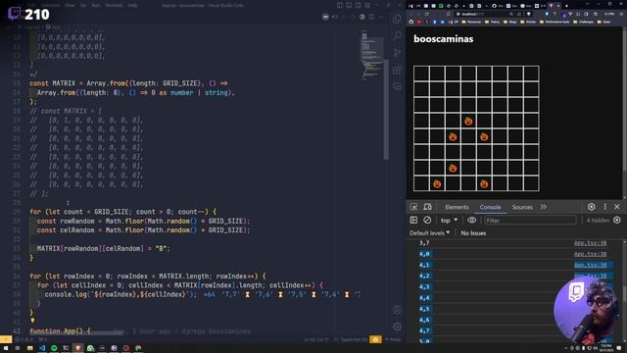
Task: Show the console sidebar
Action: (413, 220)
